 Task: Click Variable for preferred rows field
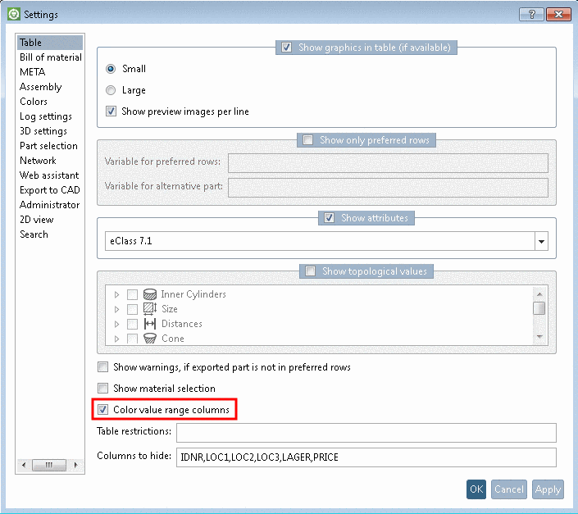(x=388, y=163)
